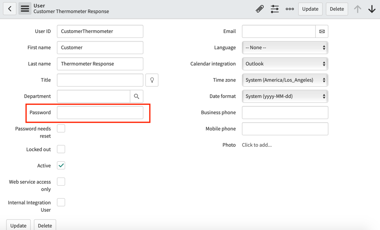The image size is (380, 230).
Task: Open the personalize form sliders icon
Action: [274, 9]
